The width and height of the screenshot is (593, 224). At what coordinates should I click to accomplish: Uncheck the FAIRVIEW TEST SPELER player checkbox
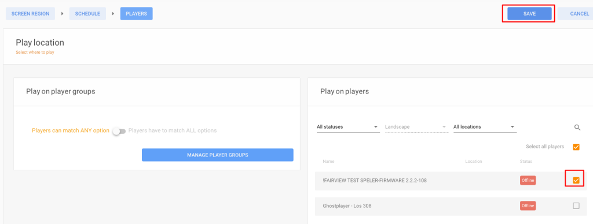(x=576, y=181)
